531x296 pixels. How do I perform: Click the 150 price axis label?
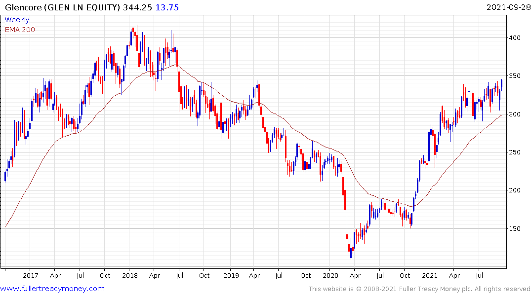coord(515,229)
